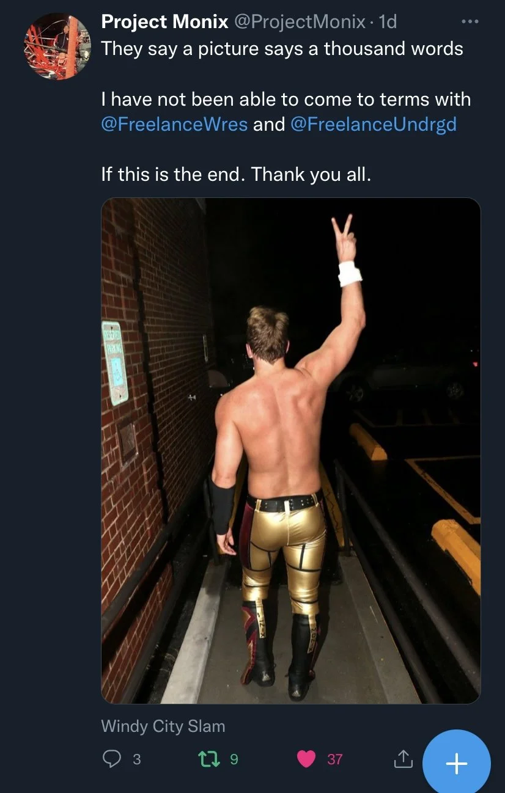Tap the reply count 3

[x=136, y=759]
